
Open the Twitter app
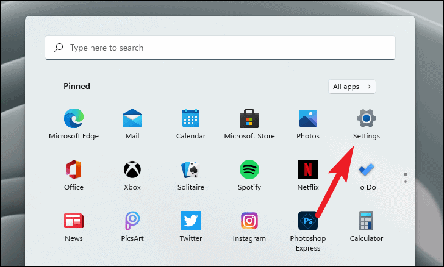[190, 226]
